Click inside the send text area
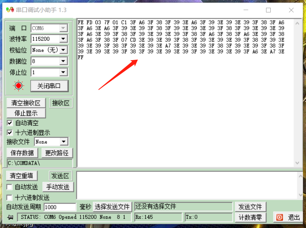 [x=187, y=185]
